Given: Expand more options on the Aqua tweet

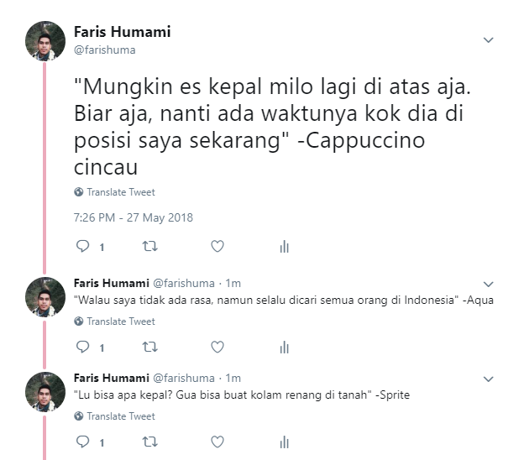Looking at the screenshot, I should 488,285.
